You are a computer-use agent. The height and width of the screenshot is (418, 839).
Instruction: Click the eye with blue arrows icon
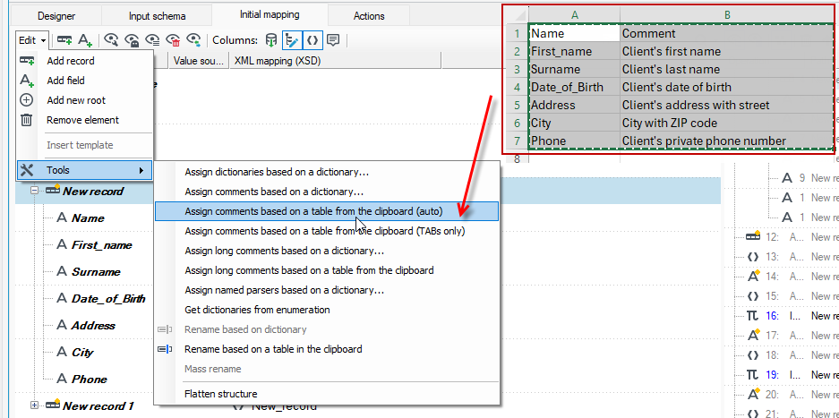click(x=193, y=39)
